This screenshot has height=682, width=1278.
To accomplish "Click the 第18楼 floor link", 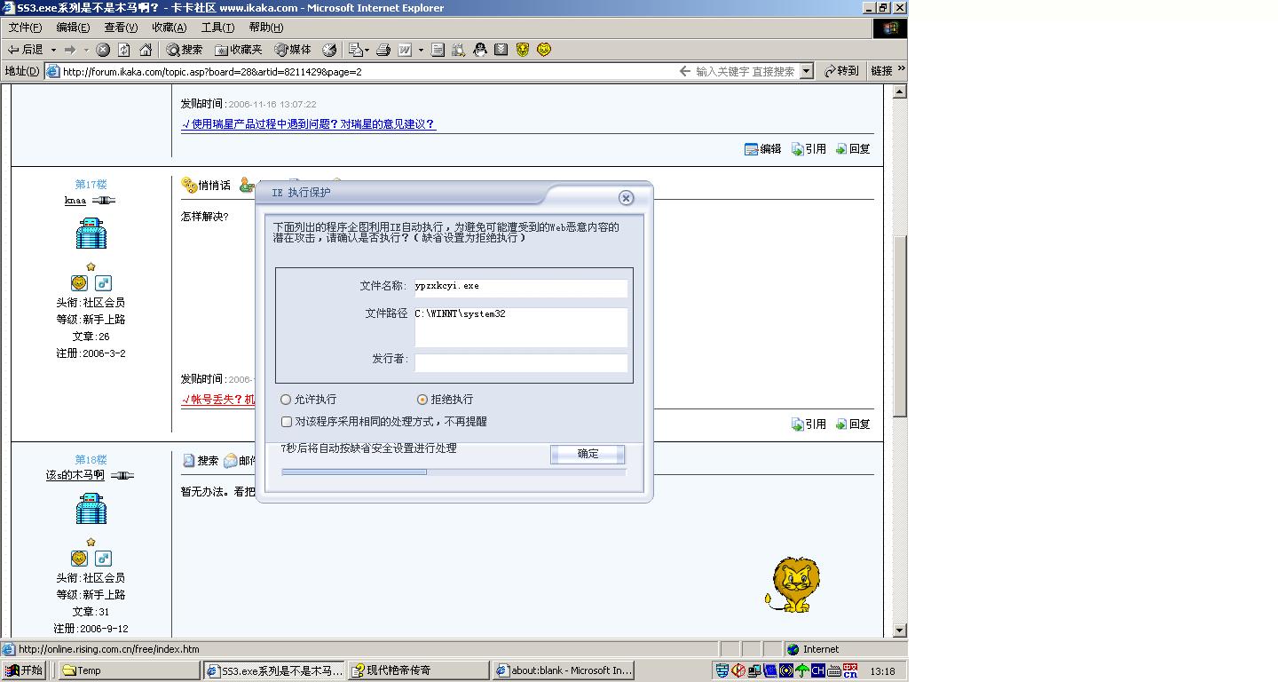I will (91, 460).
